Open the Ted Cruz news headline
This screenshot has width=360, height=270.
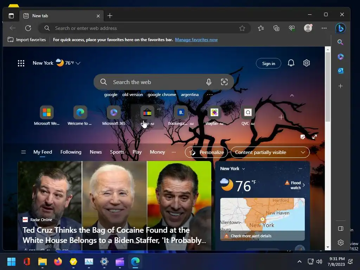click(114, 235)
